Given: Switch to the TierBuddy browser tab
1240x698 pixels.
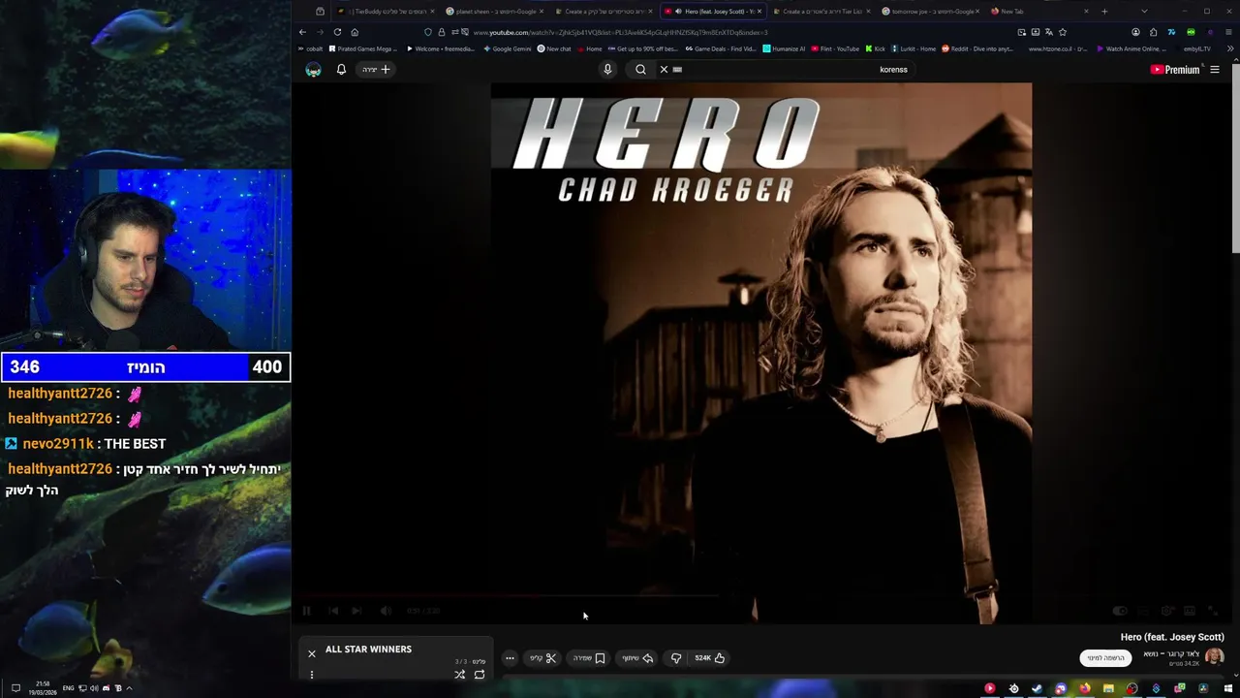Looking at the screenshot, I should 386,12.
